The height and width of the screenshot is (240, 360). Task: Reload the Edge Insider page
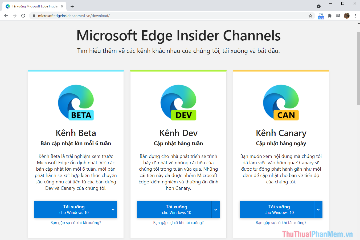coord(23,16)
